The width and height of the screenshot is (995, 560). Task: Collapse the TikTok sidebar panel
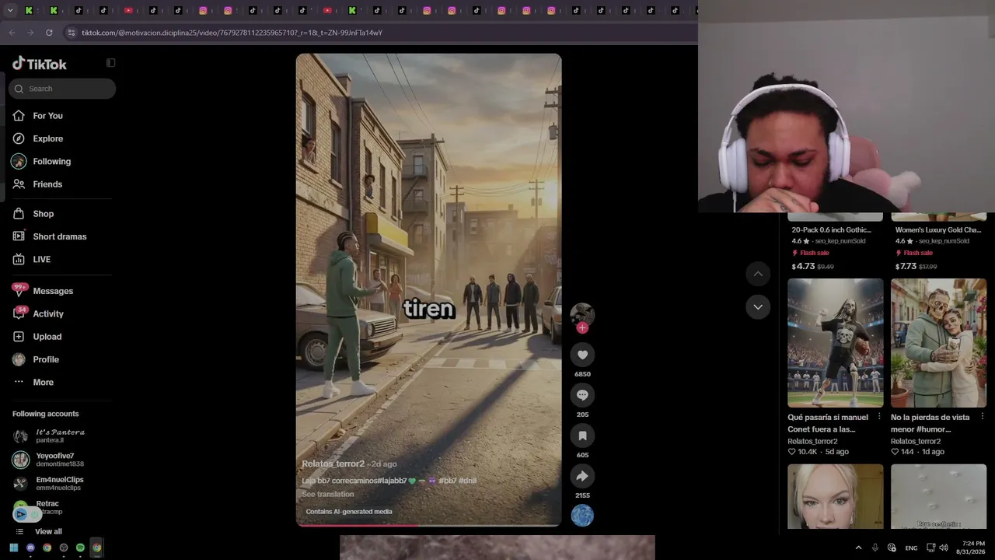click(110, 63)
